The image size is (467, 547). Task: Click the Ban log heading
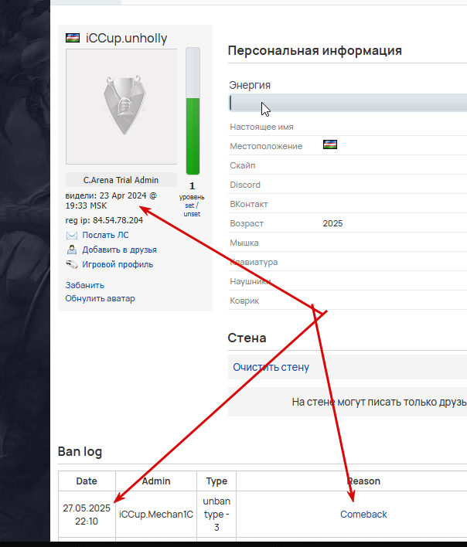coord(80,451)
